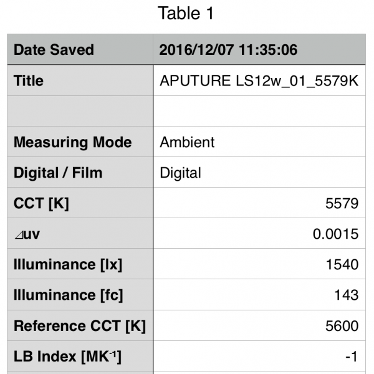
Task: Select the 5600 reference CCT cell
Action: click(x=259, y=325)
